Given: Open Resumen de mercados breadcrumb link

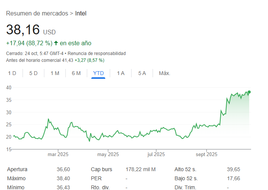Looking at the screenshot, I should click(x=37, y=13).
